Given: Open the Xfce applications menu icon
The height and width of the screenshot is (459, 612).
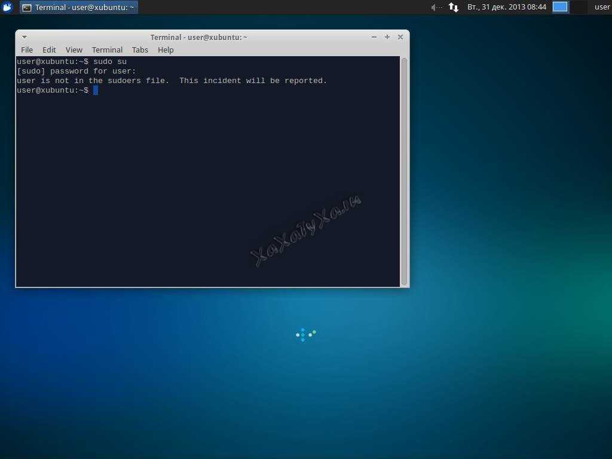Looking at the screenshot, I should click(8, 7).
